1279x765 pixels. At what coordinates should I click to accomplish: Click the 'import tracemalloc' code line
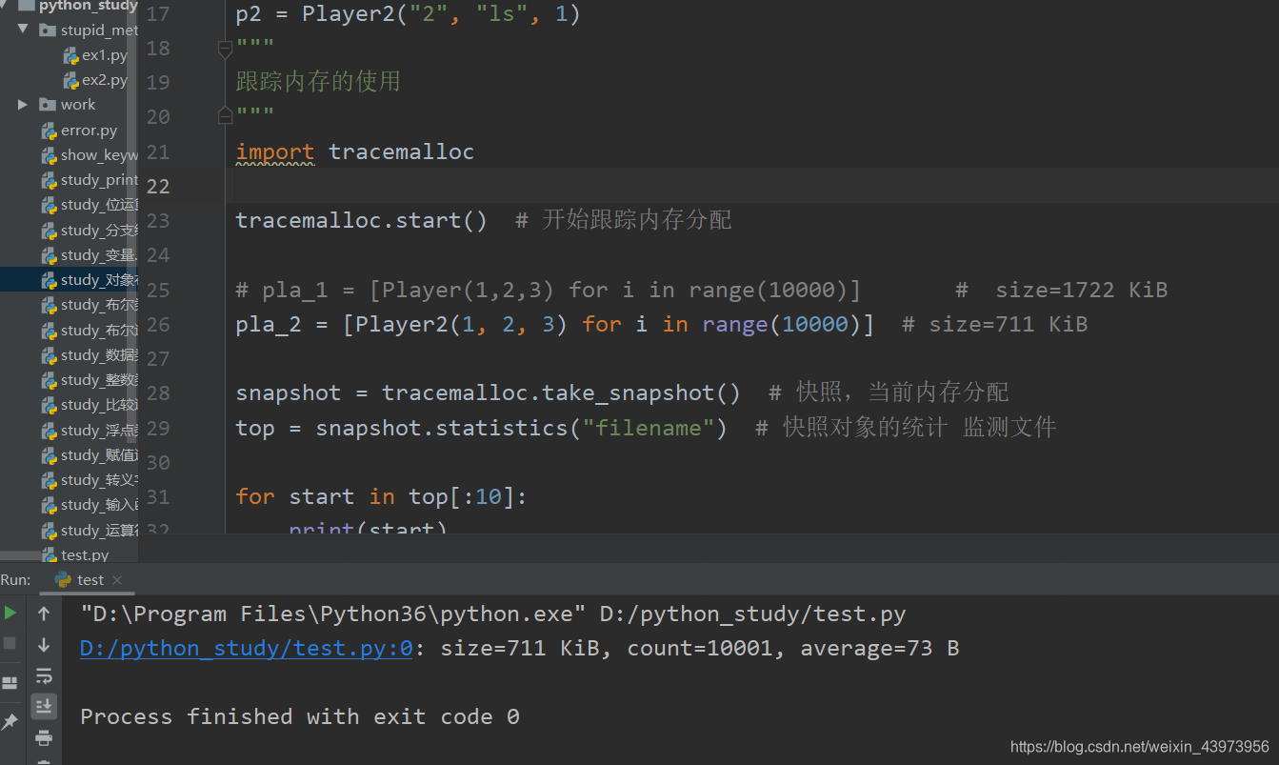point(355,151)
